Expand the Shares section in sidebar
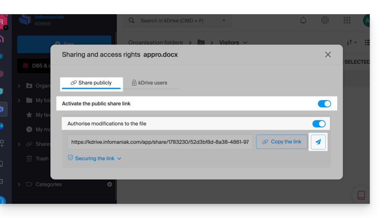Viewport: 384px width, 218px height. (19, 144)
